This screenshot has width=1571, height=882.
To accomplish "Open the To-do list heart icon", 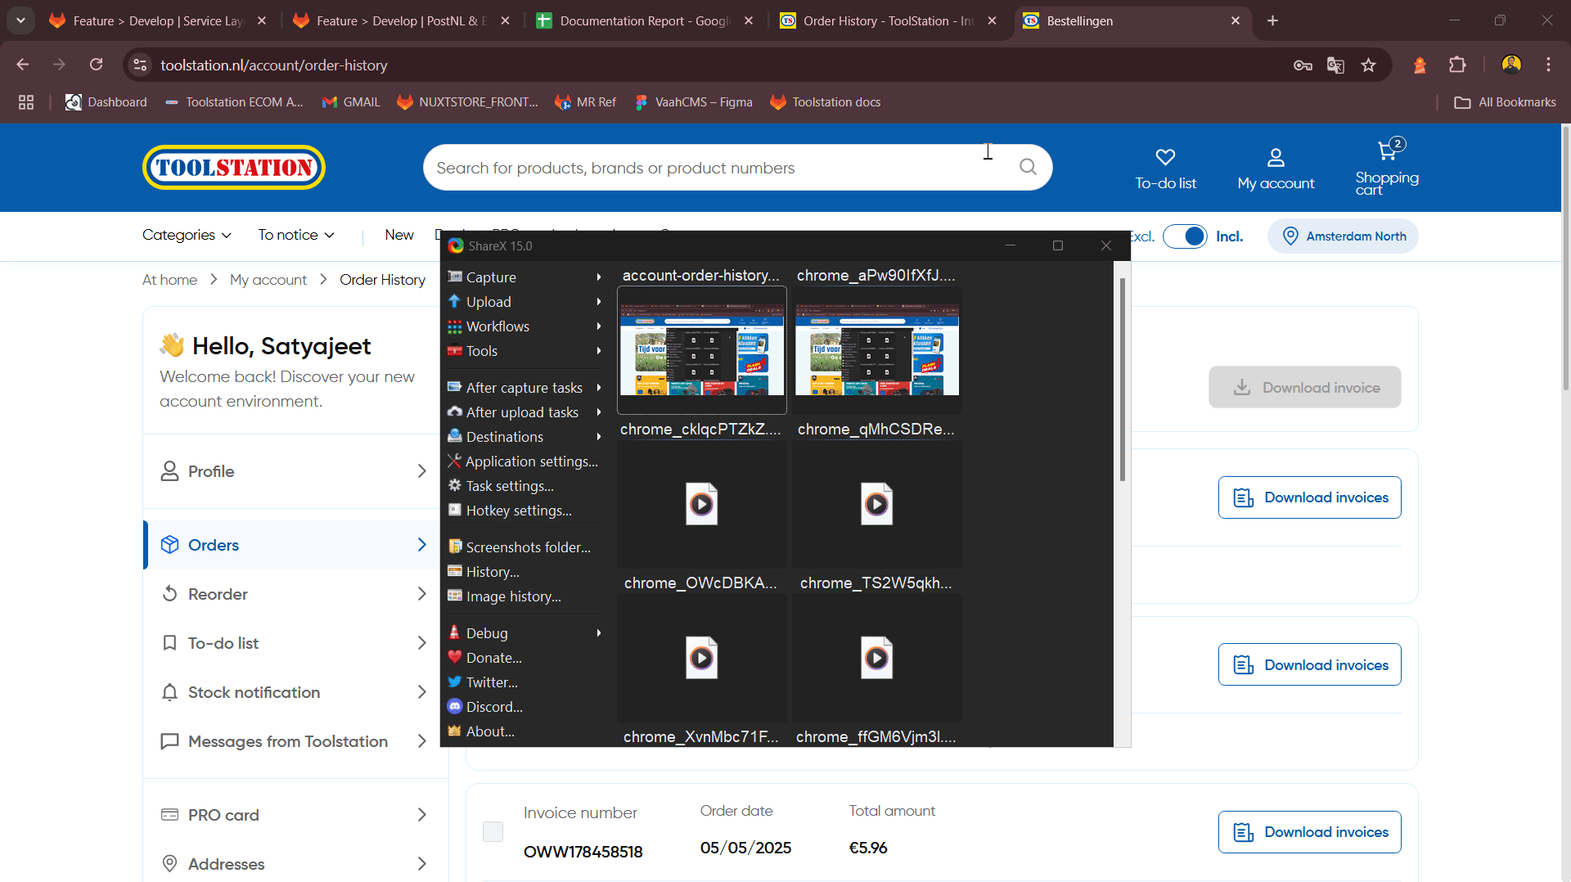I will click(1165, 158).
